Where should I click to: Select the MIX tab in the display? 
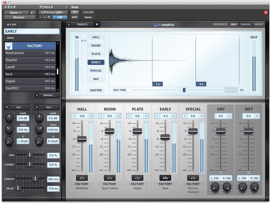[96, 79]
